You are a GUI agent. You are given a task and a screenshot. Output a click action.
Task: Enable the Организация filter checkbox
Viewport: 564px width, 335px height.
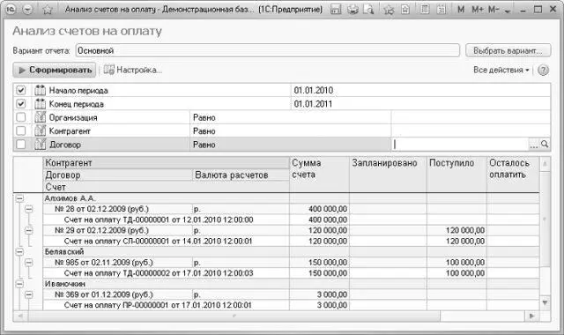point(21,117)
